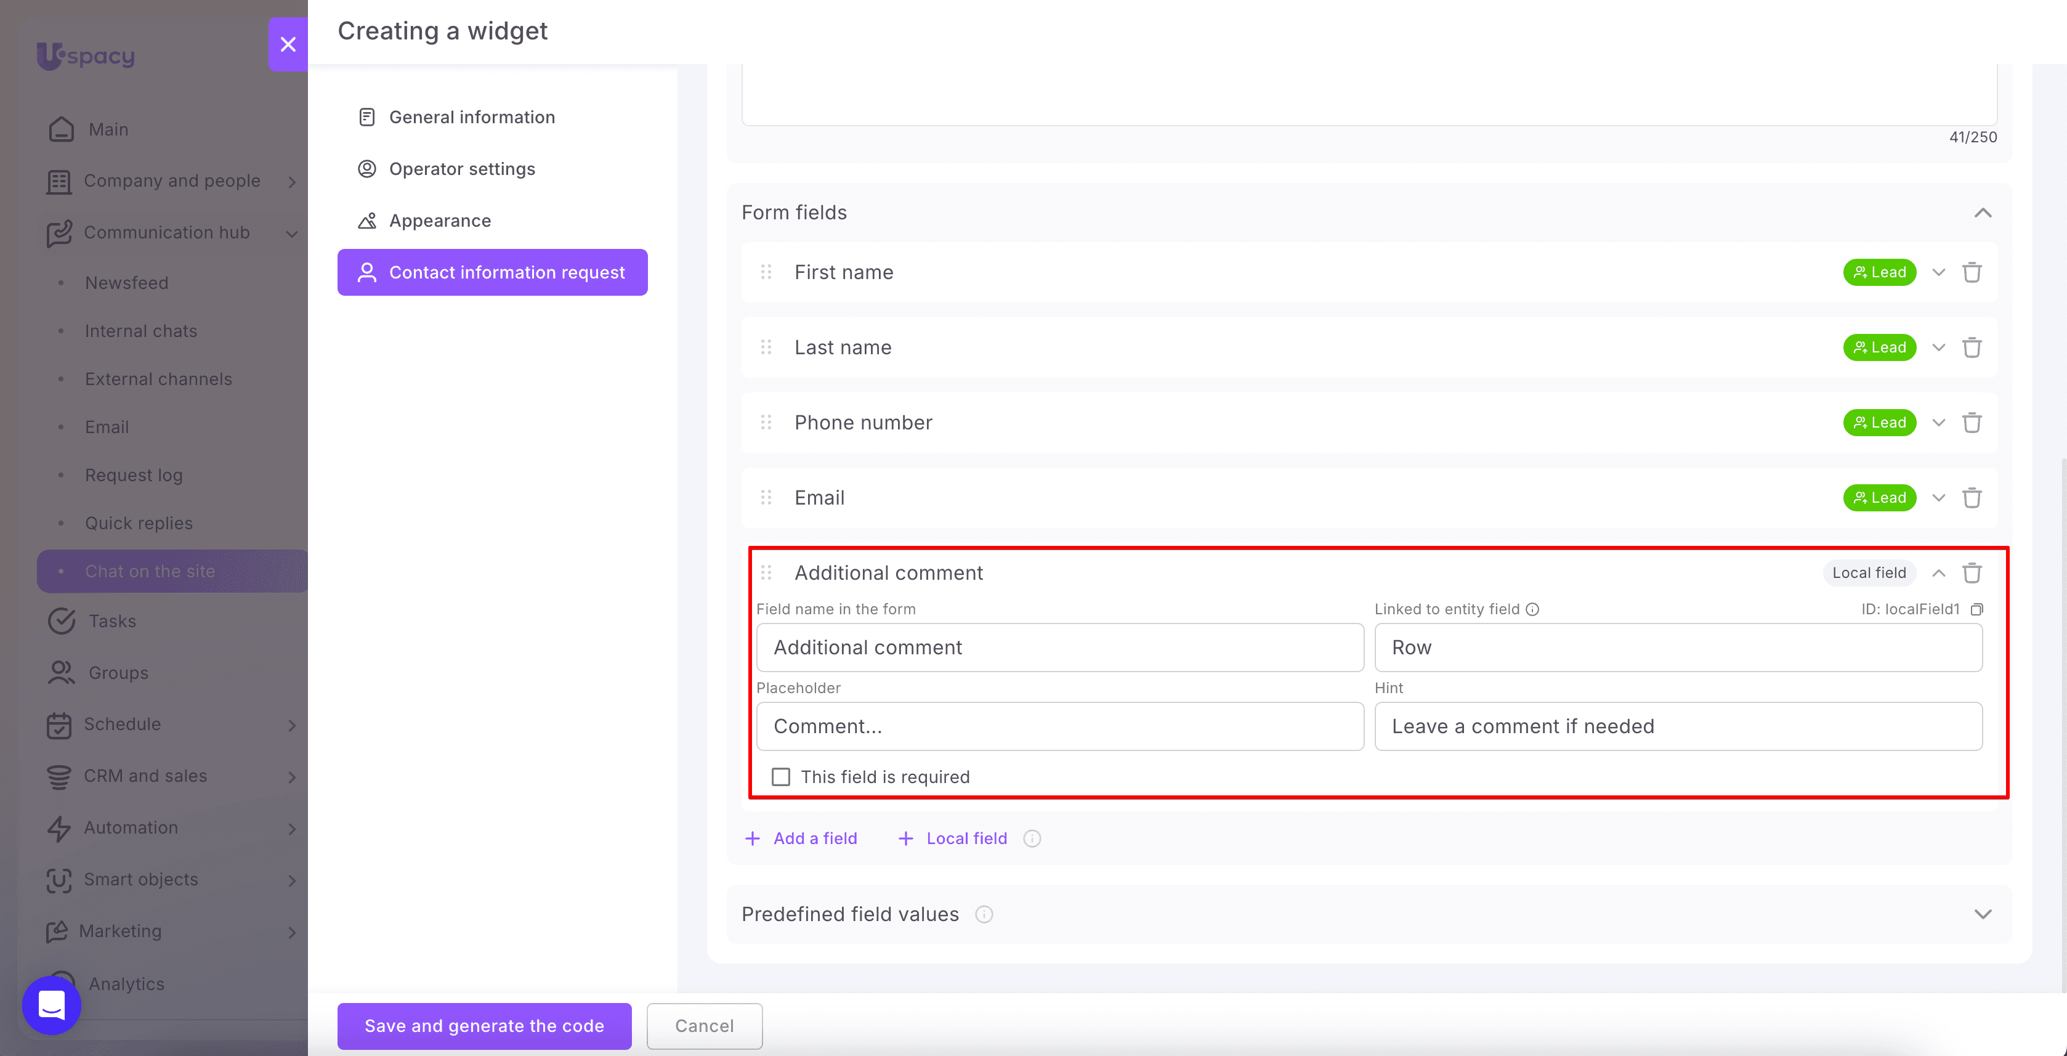The height and width of the screenshot is (1056, 2067).
Task: Collapse Communication hub menu
Action: [x=292, y=234]
